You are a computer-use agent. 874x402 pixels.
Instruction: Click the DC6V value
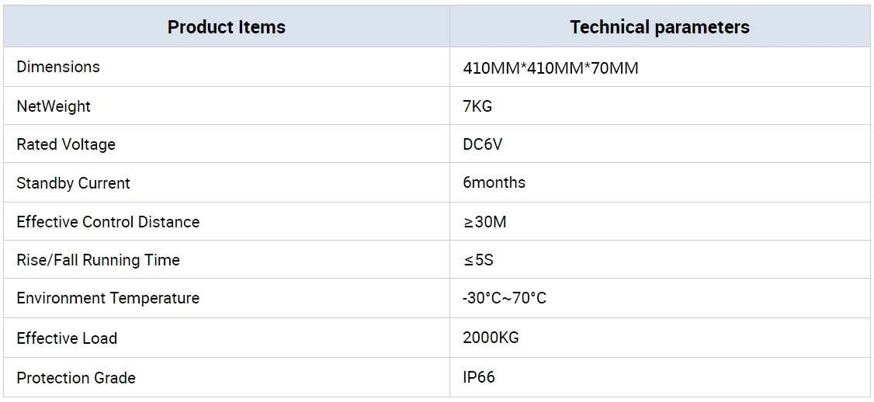483,144
